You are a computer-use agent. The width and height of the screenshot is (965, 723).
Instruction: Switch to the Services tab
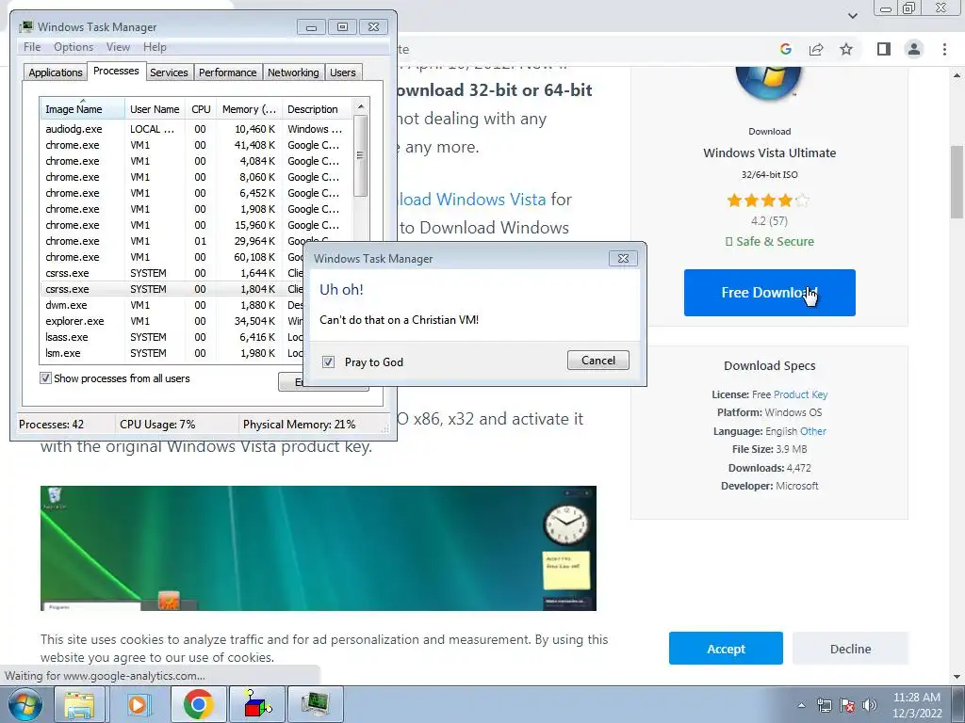click(169, 72)
